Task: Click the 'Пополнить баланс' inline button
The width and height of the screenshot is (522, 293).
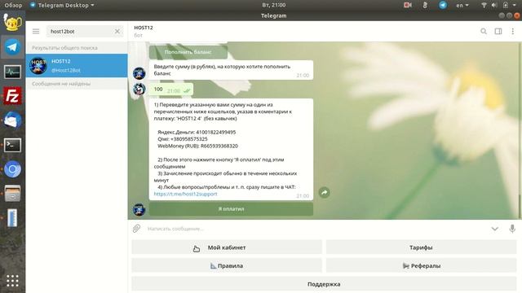Action: [188, 52]
